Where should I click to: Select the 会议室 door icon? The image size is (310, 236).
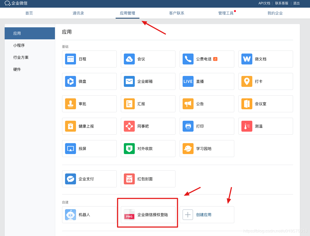pos(247,104)
